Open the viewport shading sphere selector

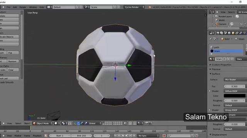coord(57,123)
